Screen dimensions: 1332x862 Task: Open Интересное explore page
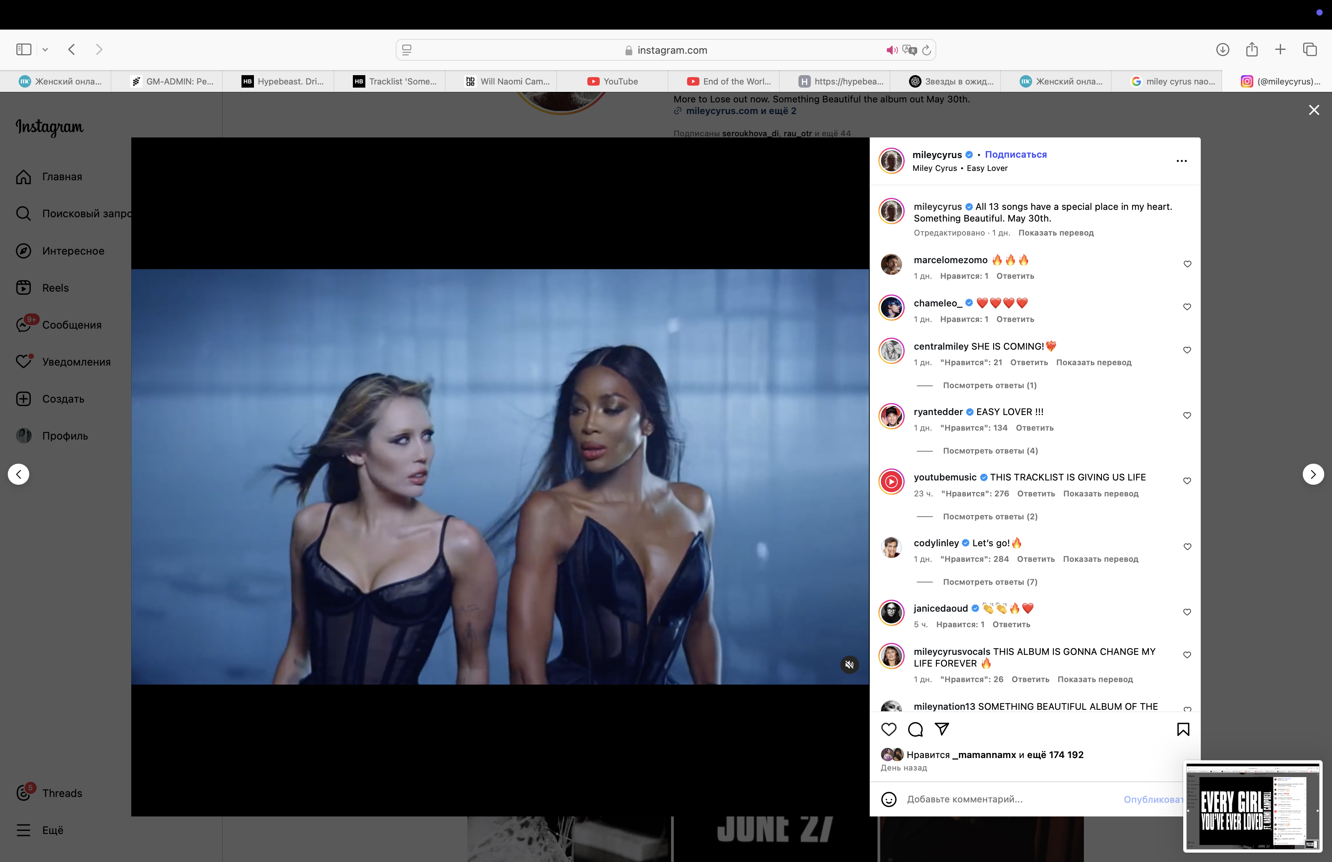click(x=60, y=251)
